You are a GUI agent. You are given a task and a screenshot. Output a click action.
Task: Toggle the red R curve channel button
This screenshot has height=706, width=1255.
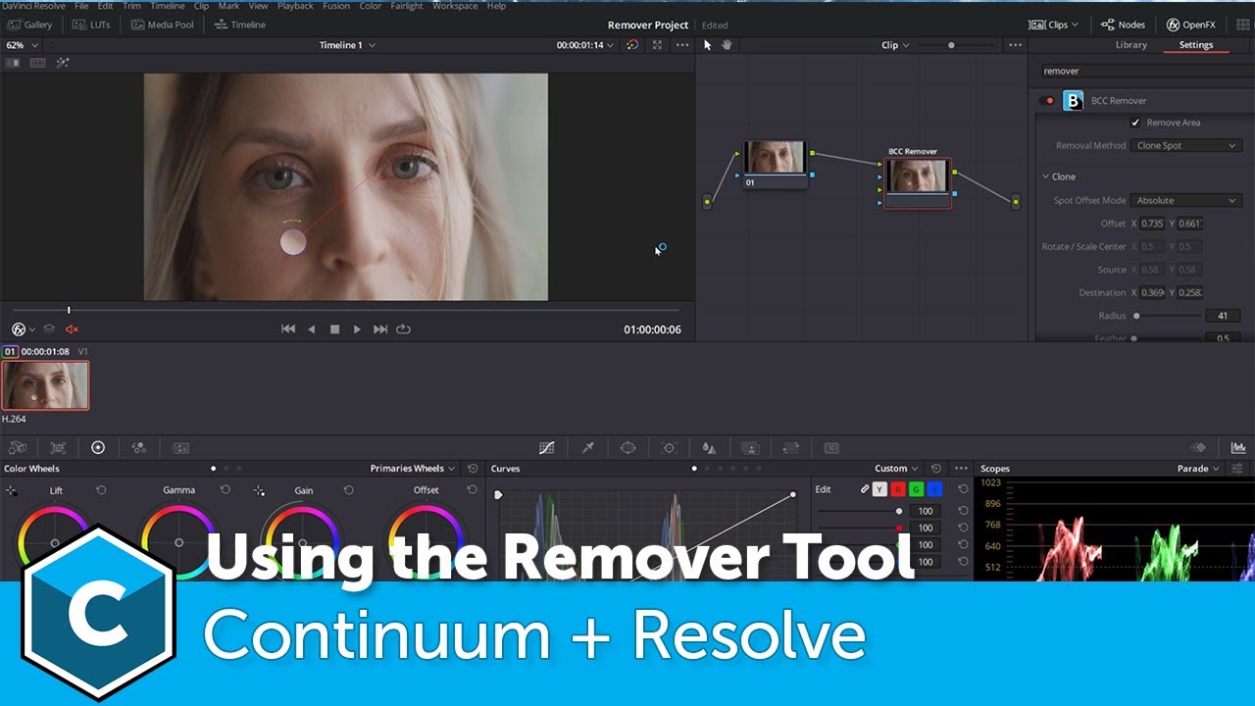(898, 489)
